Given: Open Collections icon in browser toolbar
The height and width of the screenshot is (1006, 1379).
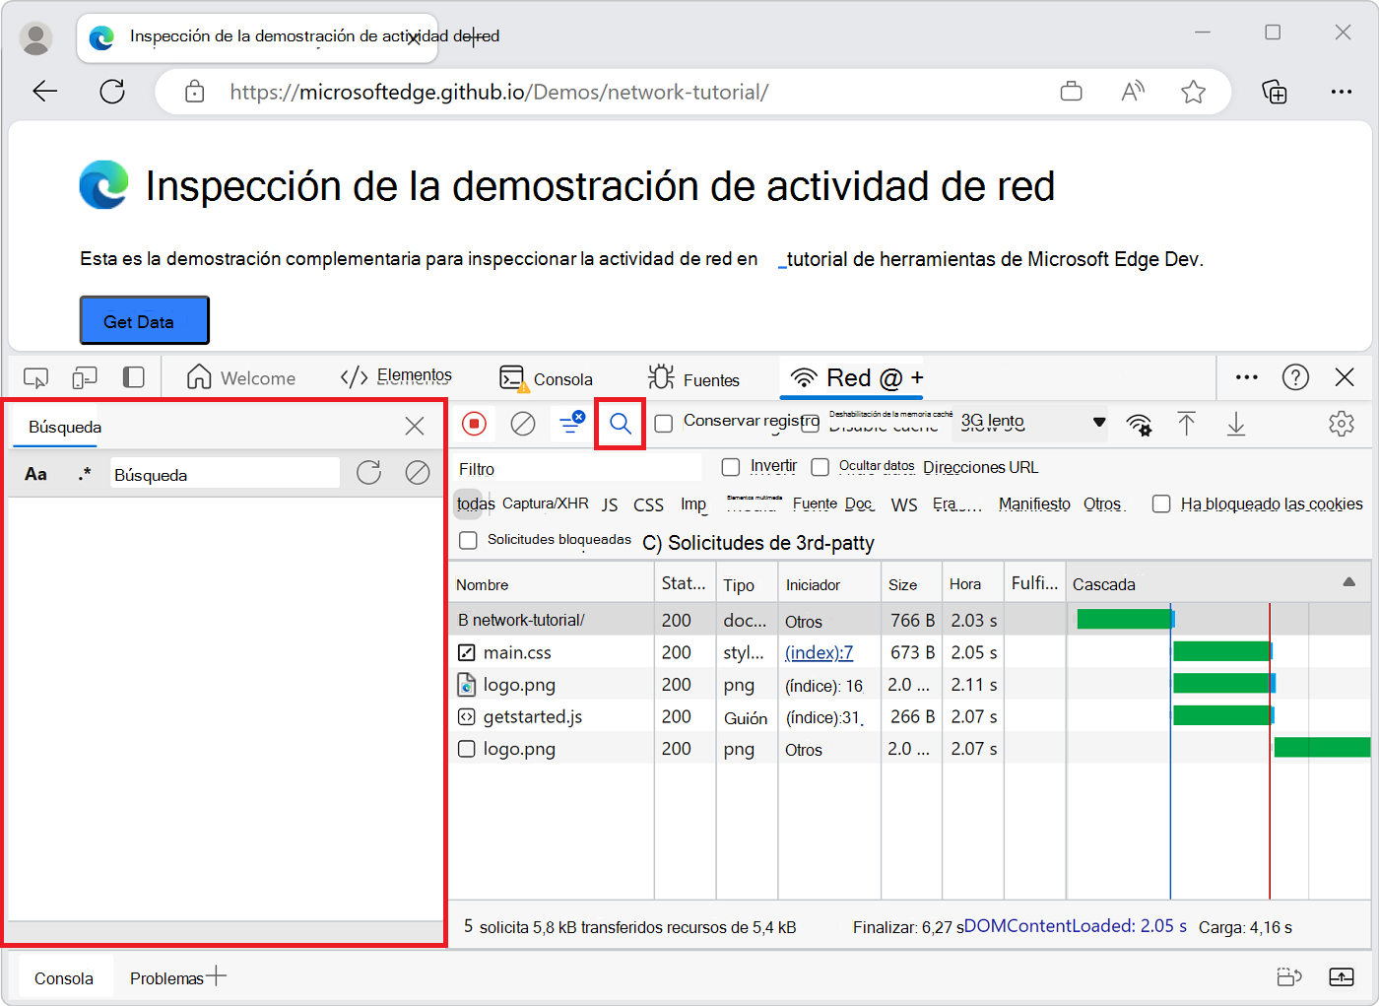Looking at the screenshot, I should tap(1275, 92).
